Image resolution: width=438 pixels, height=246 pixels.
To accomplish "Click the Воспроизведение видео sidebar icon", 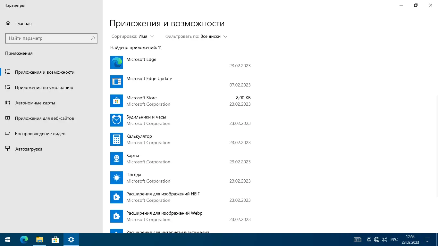I will (x=8, y=134).
